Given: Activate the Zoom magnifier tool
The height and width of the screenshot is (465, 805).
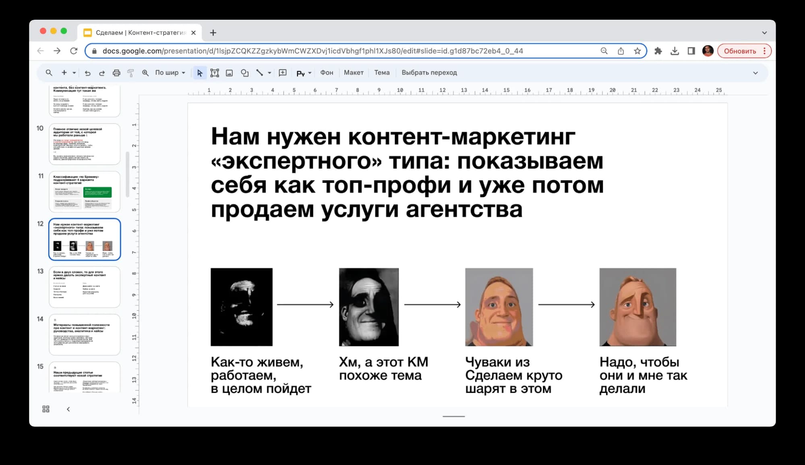Looking at the screenshot, I should [x=145, y=73].
